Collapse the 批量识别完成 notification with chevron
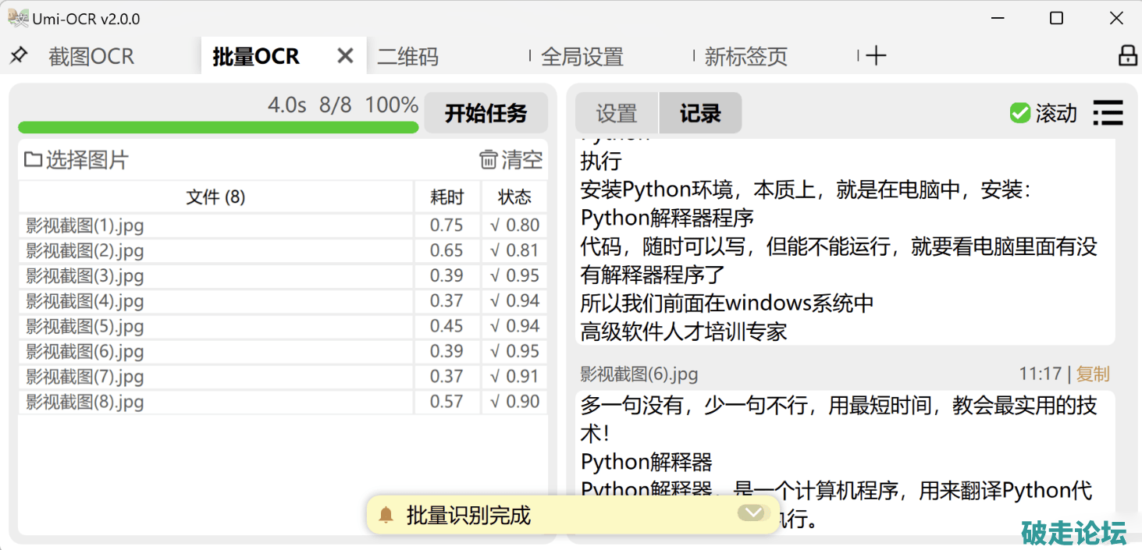The image size is (1142, 550). click(x=752, y=513)
